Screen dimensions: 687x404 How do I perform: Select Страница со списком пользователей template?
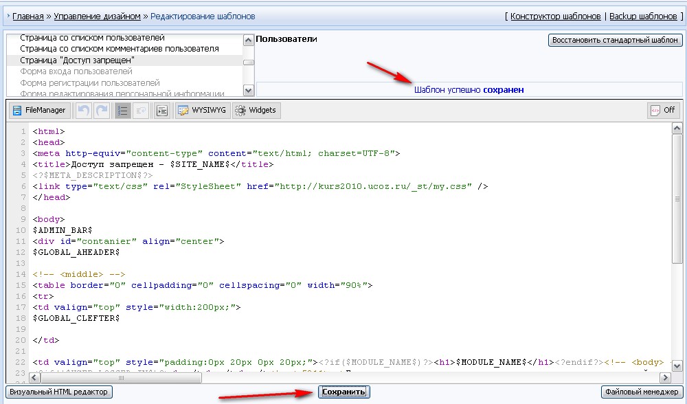coord(93,38)
